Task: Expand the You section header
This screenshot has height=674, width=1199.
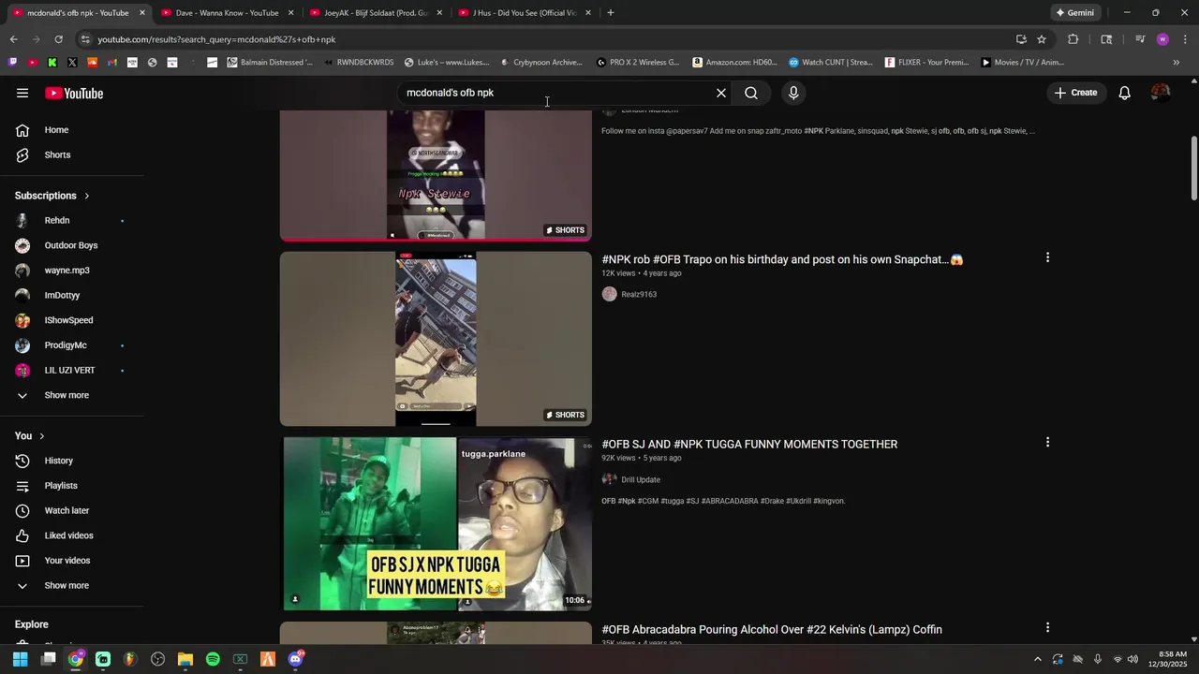Action: (x=30, y=436)
